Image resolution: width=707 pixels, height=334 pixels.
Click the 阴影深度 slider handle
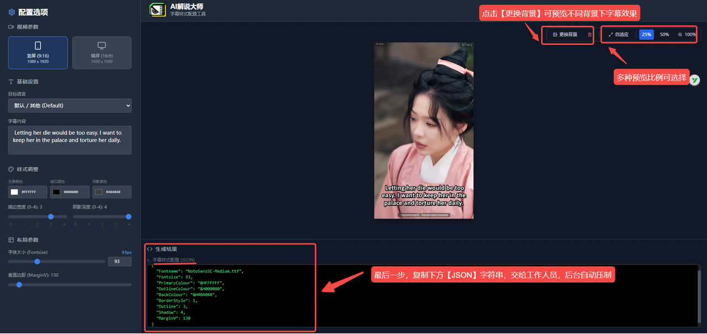tap(129, 217)
